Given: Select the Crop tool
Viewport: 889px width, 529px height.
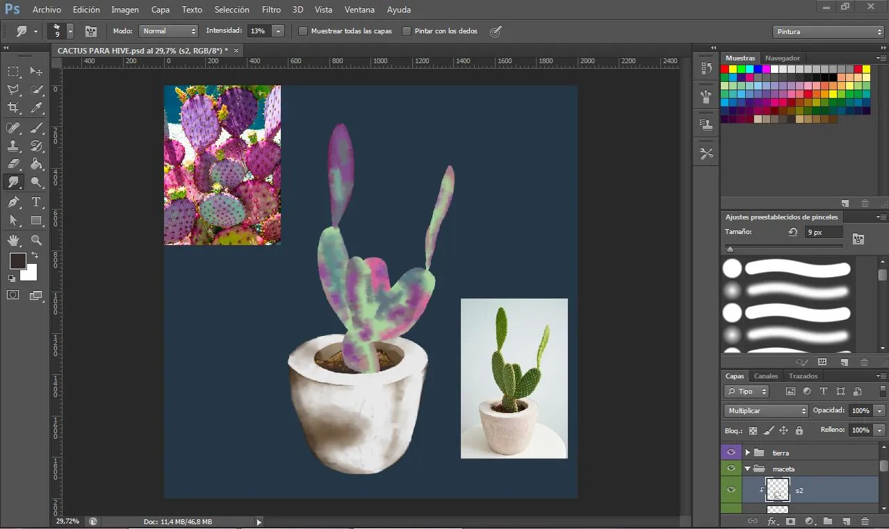Looking at the screenshot, I should tap(13, 108).
